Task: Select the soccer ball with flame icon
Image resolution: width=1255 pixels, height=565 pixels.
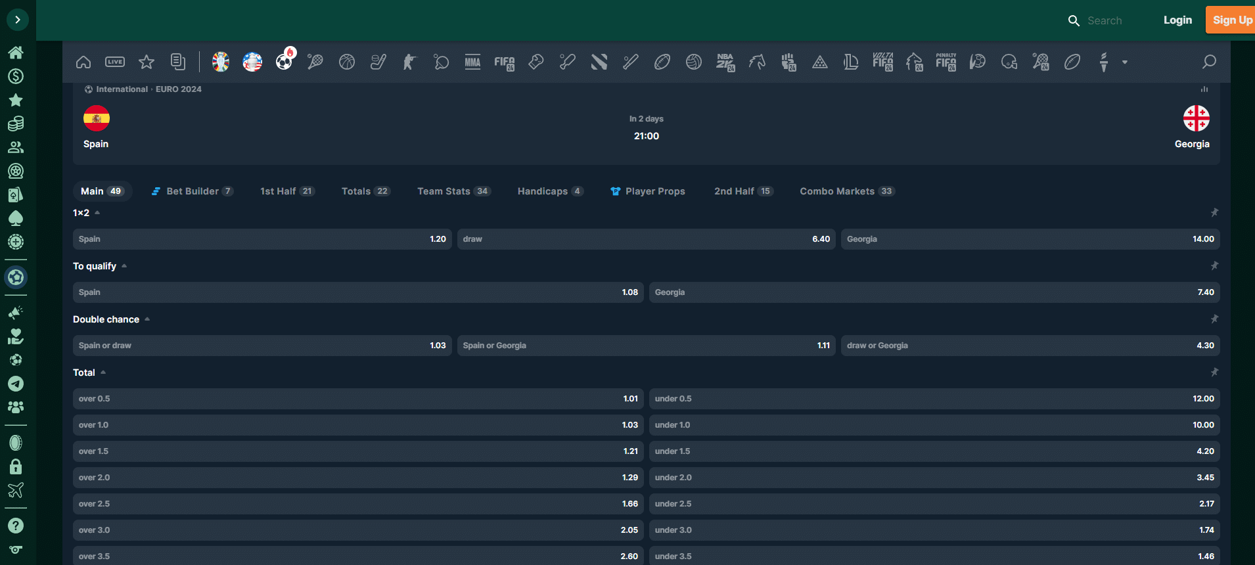Action: coord(285,60)
